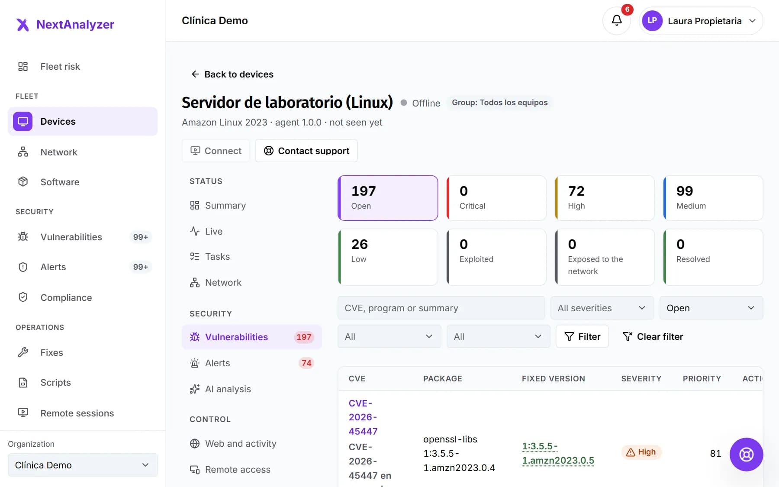The width and height of the screenshot is (779, 487).
Task: Click Clear filter
Action: click(x=653, y=336)
